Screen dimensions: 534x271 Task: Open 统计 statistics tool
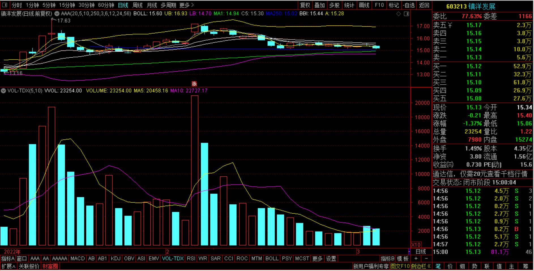[349, 5]
